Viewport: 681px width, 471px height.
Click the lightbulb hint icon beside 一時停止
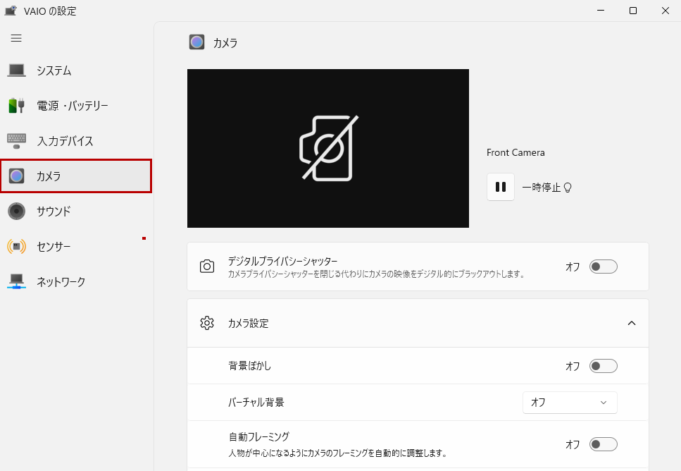pyautogui.click(x=567, y=188)
